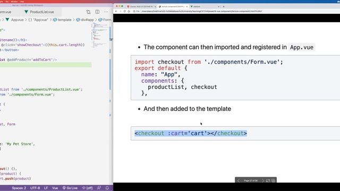Split the editor with split icon
Screen dimensions: 340x191
tap(97, 12)
